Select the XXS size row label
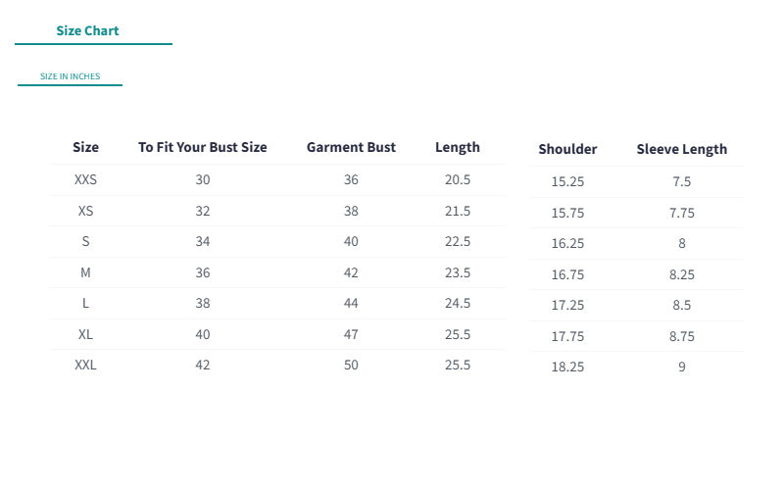The height and width of the screenshot is (490, 784). point(85,179)
